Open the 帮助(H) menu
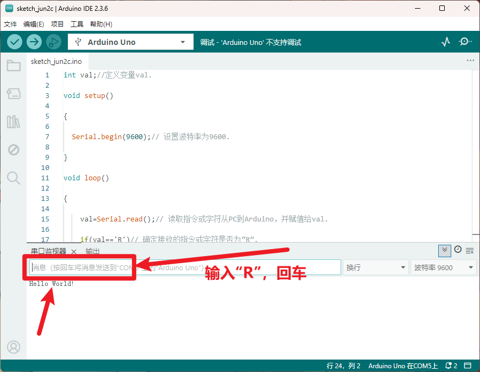 coord(101,24)
